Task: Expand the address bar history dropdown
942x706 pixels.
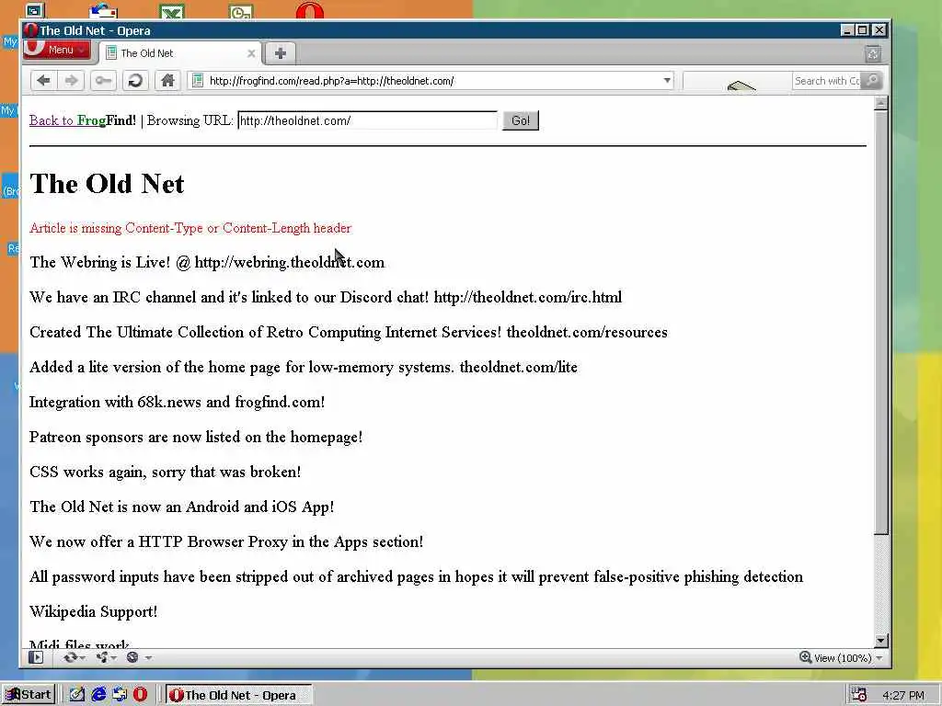Action: coord(667,81)
